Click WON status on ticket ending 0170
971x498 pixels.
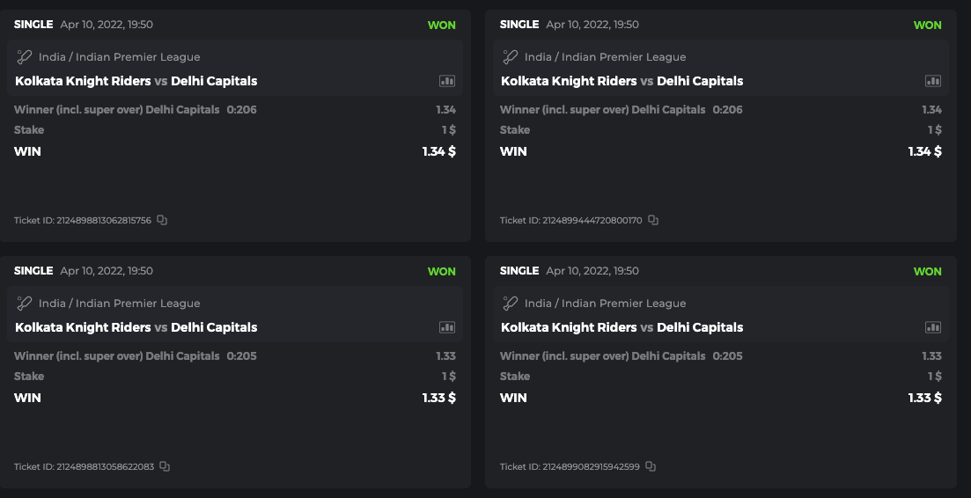[927, 25]
